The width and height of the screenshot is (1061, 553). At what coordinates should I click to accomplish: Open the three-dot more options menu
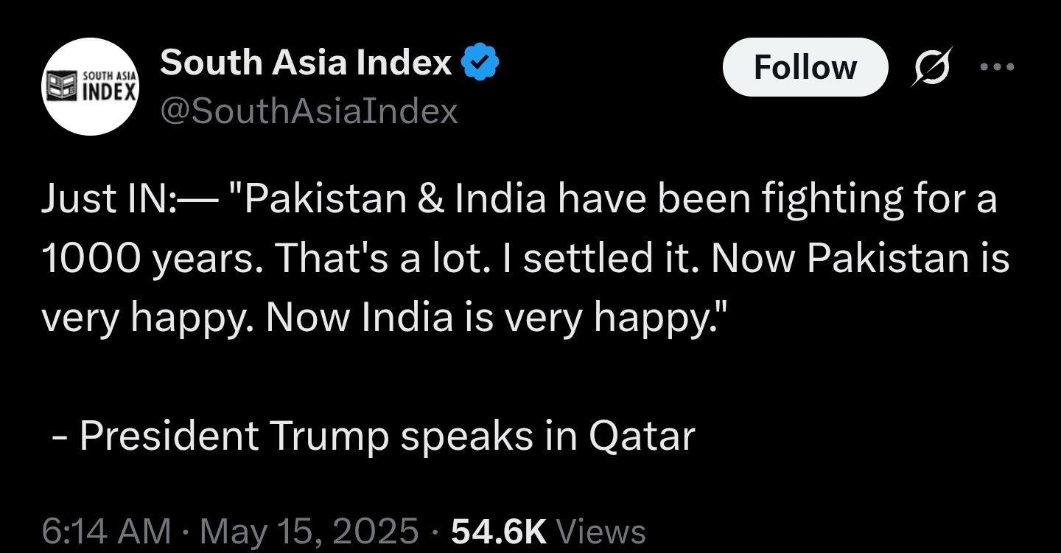click(998, 67)
